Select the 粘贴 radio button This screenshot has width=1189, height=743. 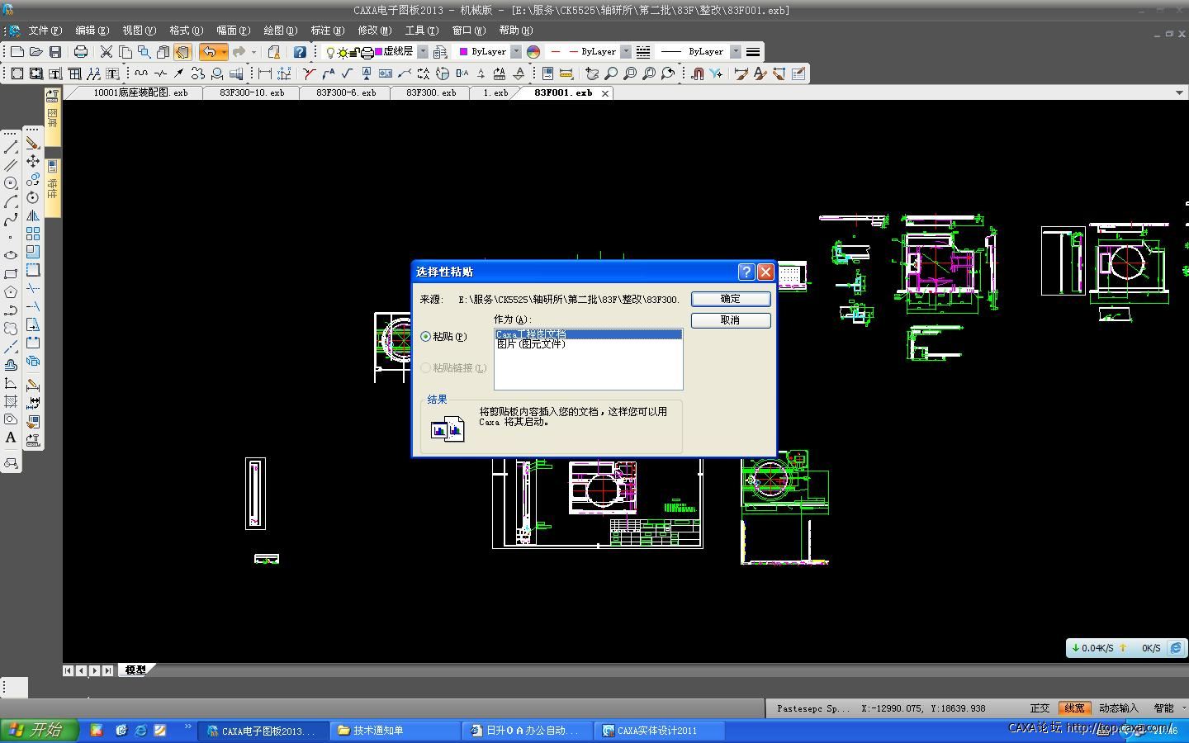tap(426, 337)
